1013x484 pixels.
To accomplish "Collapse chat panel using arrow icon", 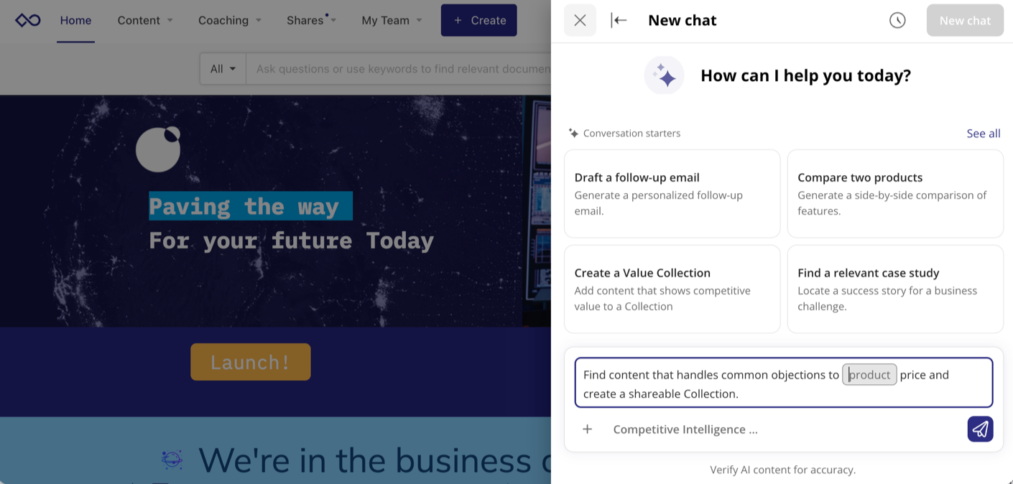I will click(619, 20).
